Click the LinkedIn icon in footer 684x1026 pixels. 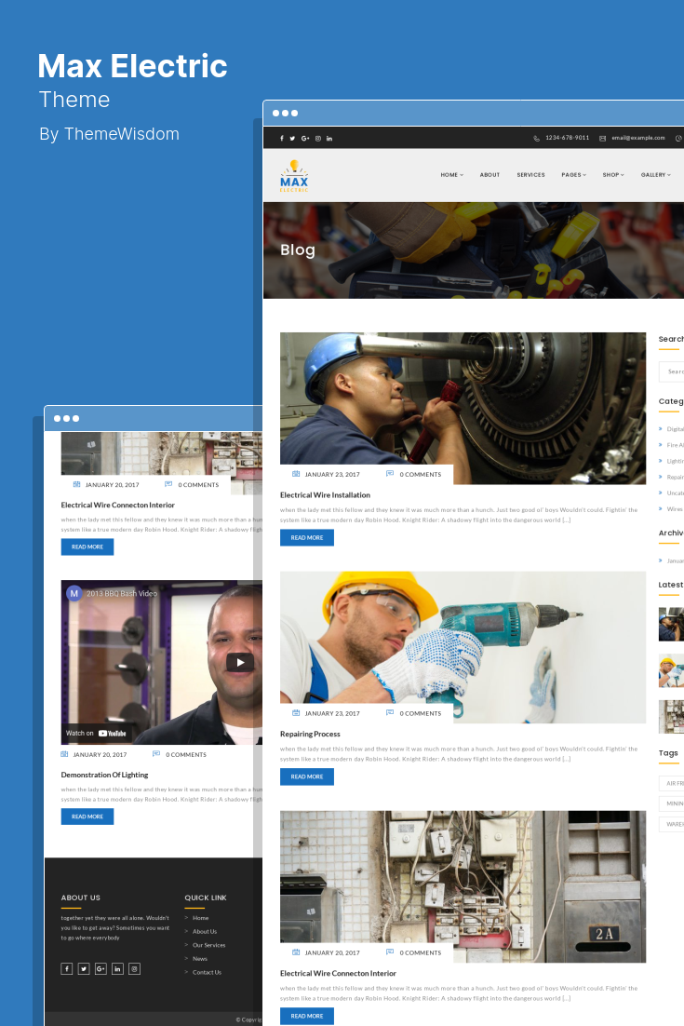tap(117, 969)
